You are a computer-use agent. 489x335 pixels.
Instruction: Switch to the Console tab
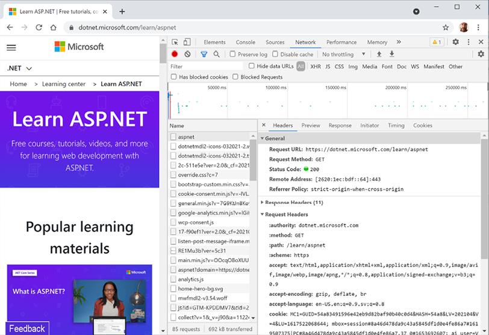click(245, 42)
